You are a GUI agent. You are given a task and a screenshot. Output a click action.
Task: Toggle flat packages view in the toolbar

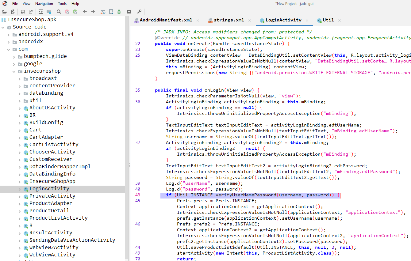coord(48,12)
